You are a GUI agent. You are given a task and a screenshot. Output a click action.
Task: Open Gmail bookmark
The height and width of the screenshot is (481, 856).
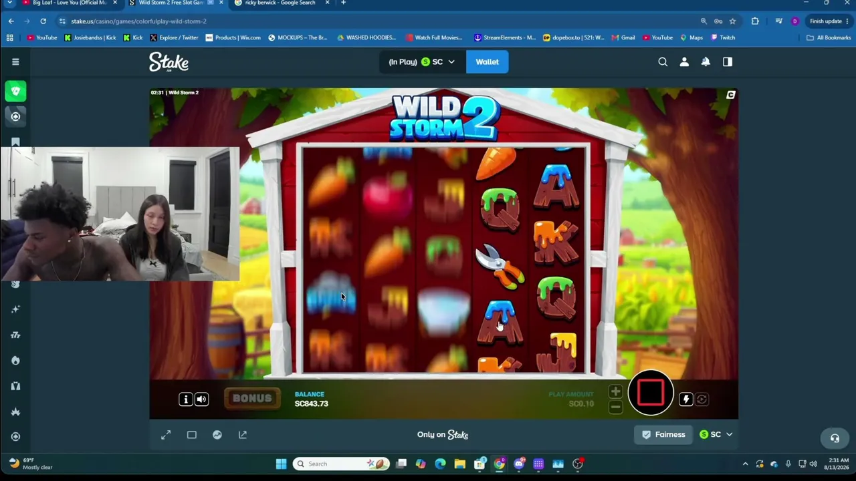pyautogui.click(x=622, y=38)
